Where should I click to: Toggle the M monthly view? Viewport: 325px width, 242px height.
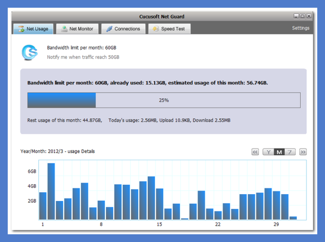click(x=279, y=152)
